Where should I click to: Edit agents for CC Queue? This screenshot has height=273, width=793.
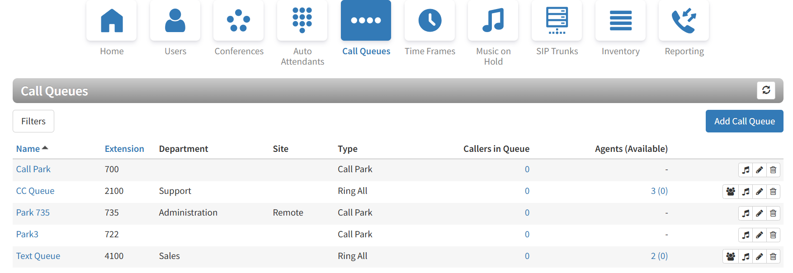730,192
